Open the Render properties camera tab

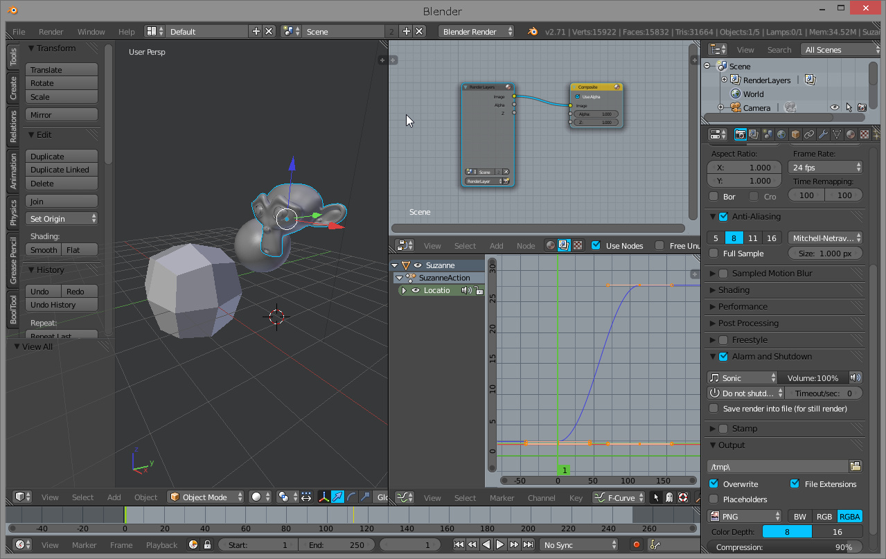pos(740,134)
